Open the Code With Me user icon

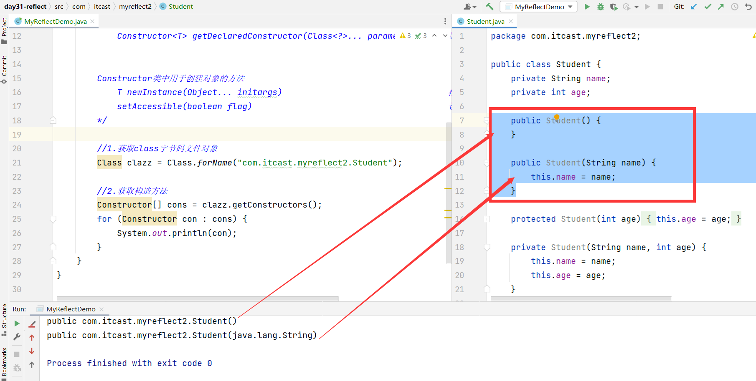(x=469, y=7)
